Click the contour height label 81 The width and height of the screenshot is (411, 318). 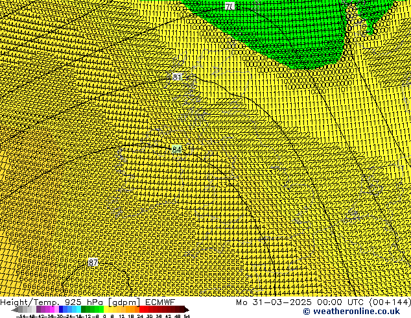(x=177, y=77)
